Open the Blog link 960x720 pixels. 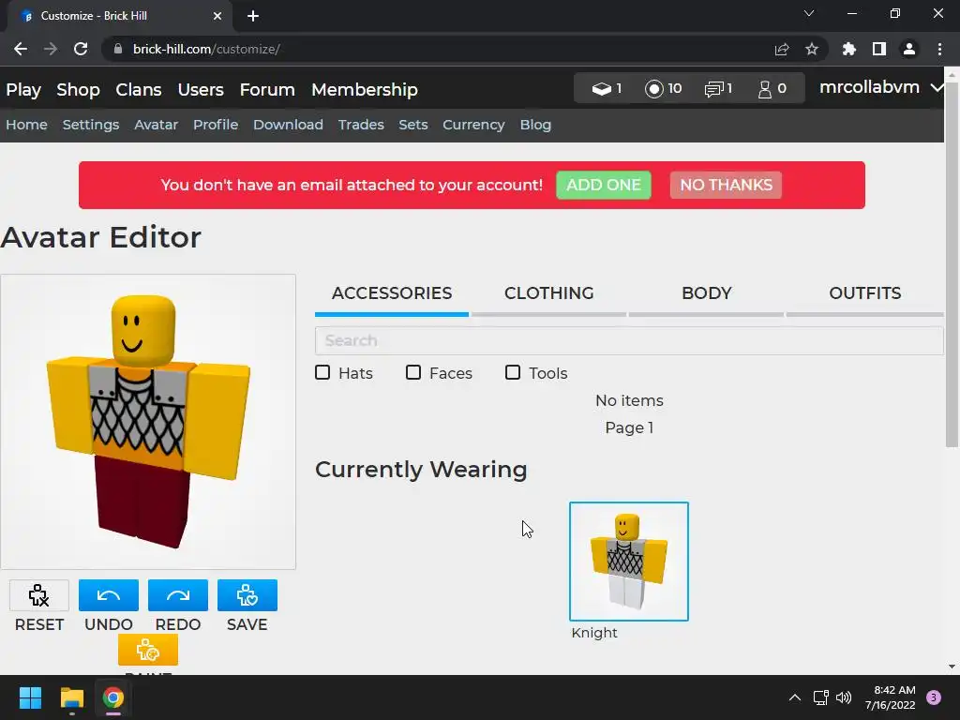coord(535,125)
